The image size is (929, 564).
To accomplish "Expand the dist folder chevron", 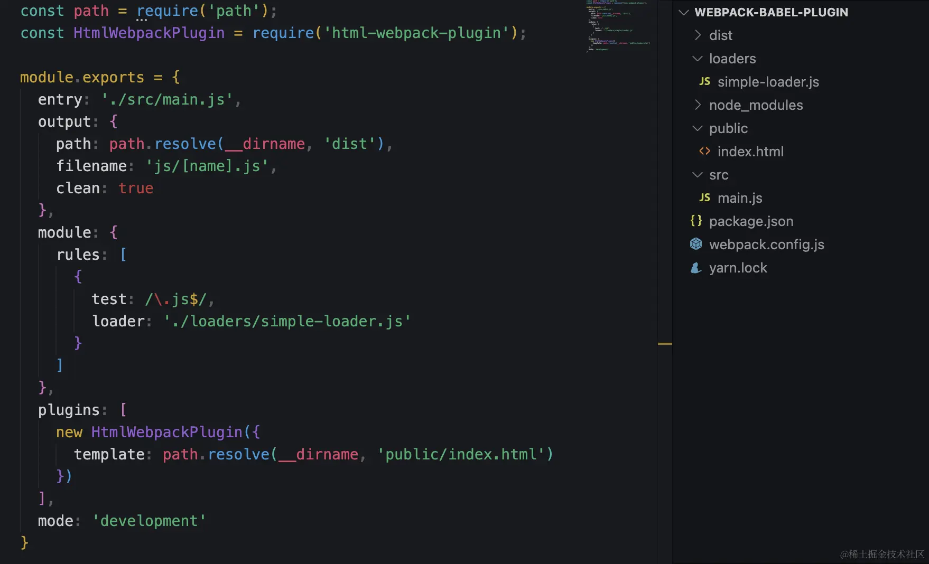I will [698, 35].
